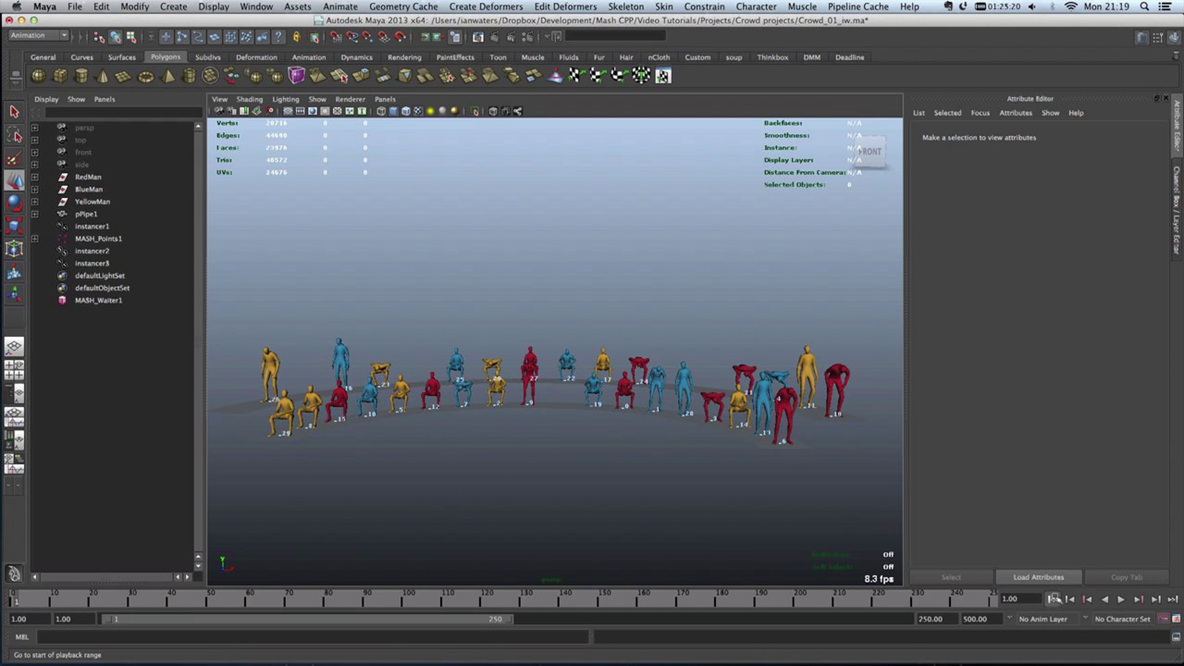Screen dimensions: 1184x666
Task: Click the MEL command line input field
Action: (x=313, y=637)
